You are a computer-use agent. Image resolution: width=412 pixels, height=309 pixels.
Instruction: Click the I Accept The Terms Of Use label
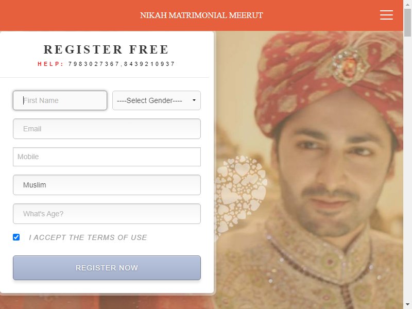tap(88, 237)
